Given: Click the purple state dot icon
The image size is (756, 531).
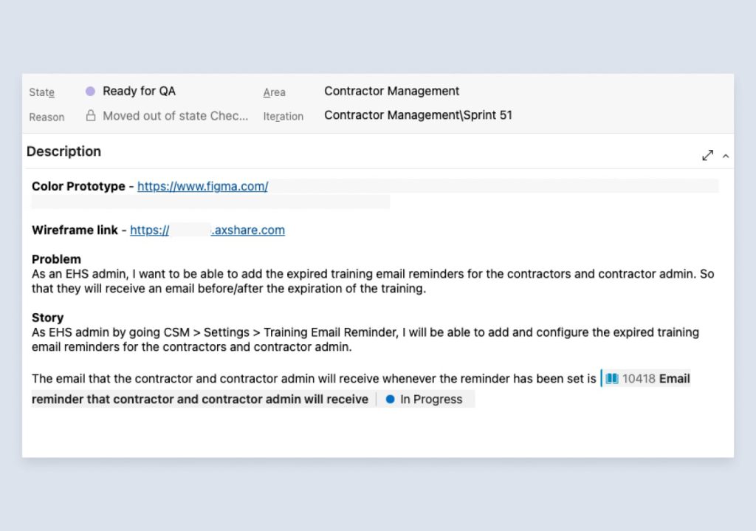Looking at the screenshot, I should (x=91, y=92).
